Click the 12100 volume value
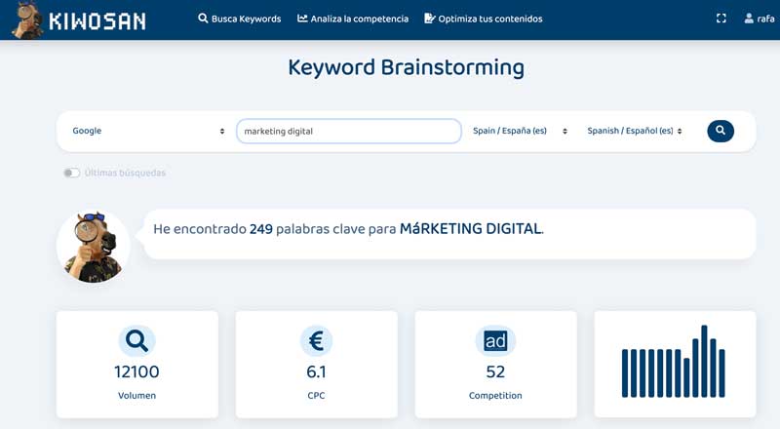Screen dimensions: 780x429 (x=136, y=371)
